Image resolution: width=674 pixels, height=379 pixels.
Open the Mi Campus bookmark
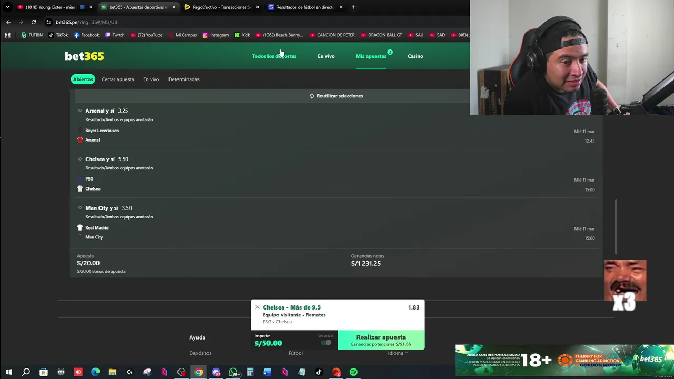pyautogui.click(x=182, y=35)
